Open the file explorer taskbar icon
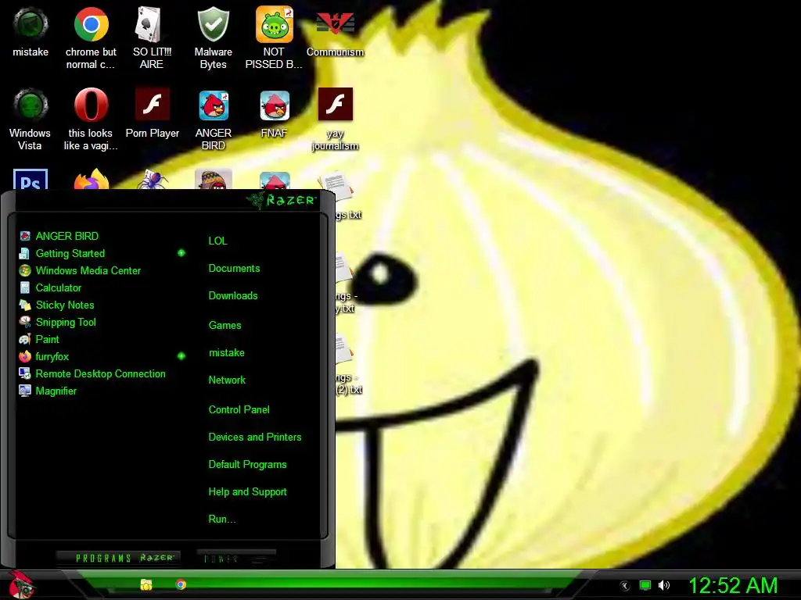Viewport: 801px width, 600px height. point(146,584)
